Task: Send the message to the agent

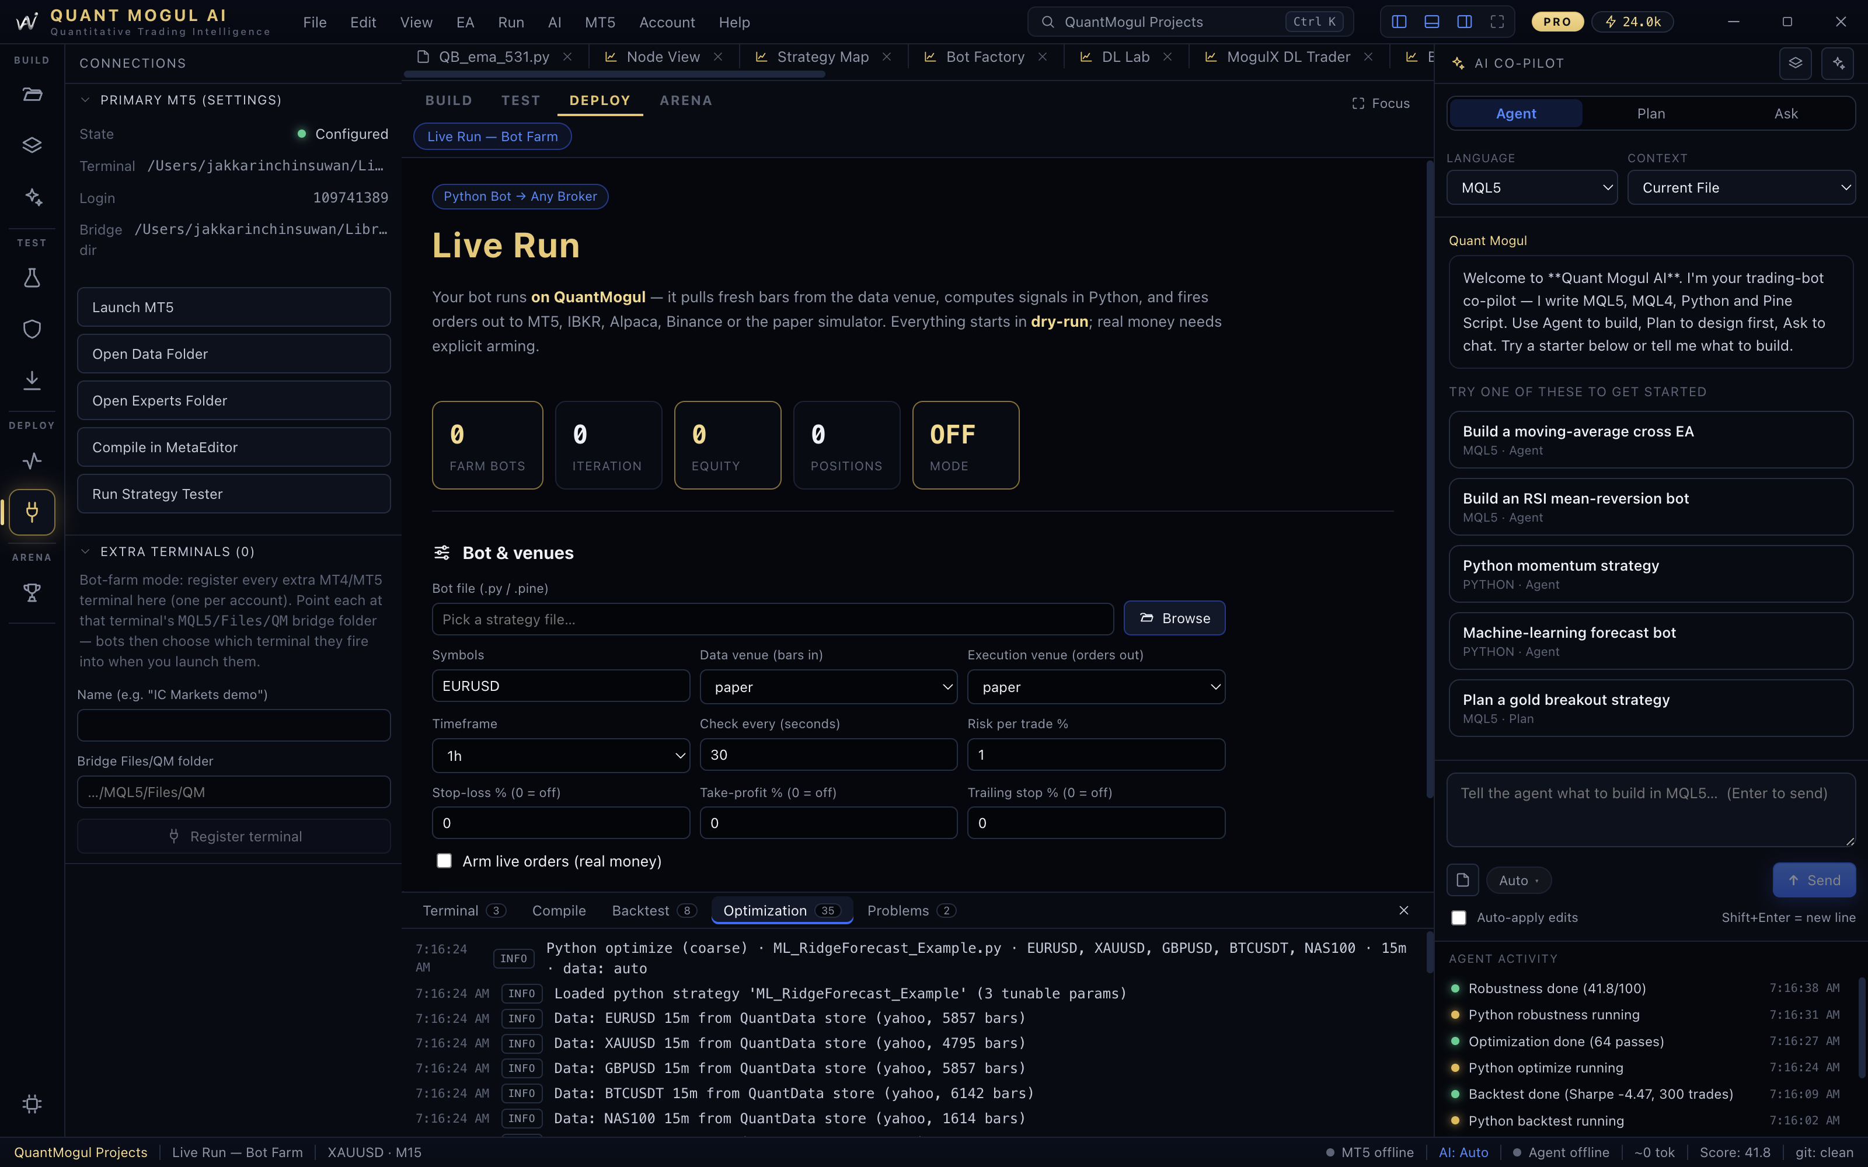Action: coord(1814,880)
